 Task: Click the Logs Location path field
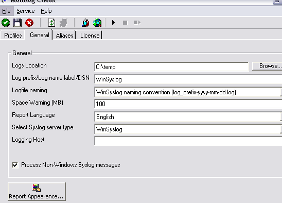171,67
